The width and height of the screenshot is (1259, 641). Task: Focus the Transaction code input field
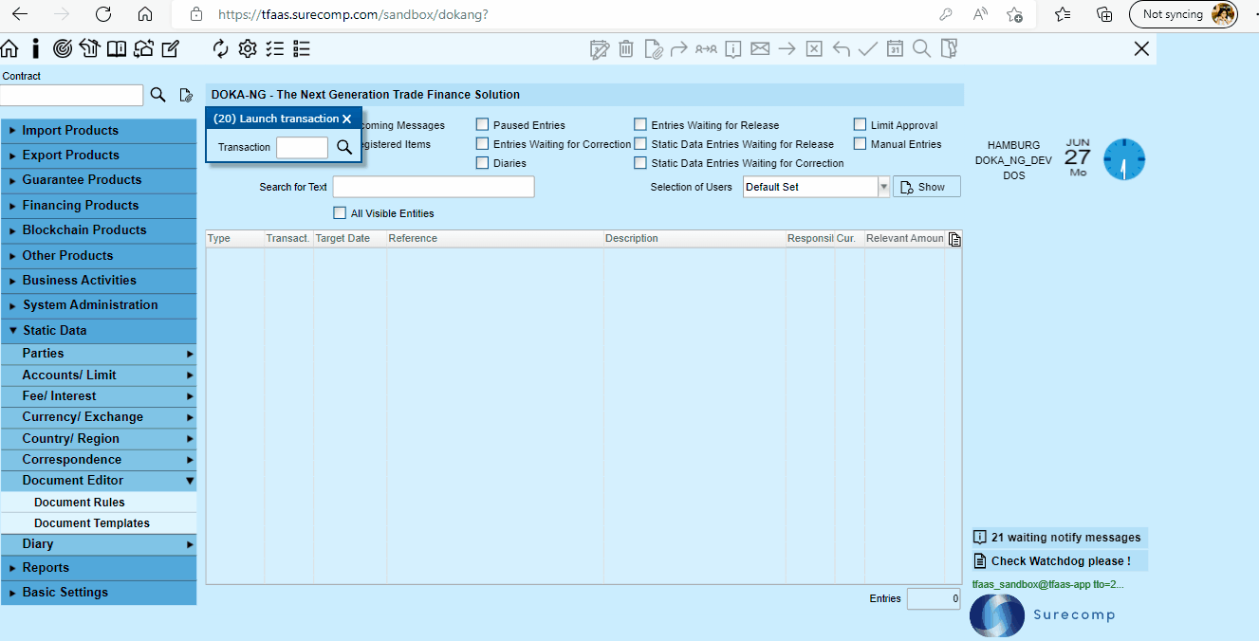(x=302, y=147)
